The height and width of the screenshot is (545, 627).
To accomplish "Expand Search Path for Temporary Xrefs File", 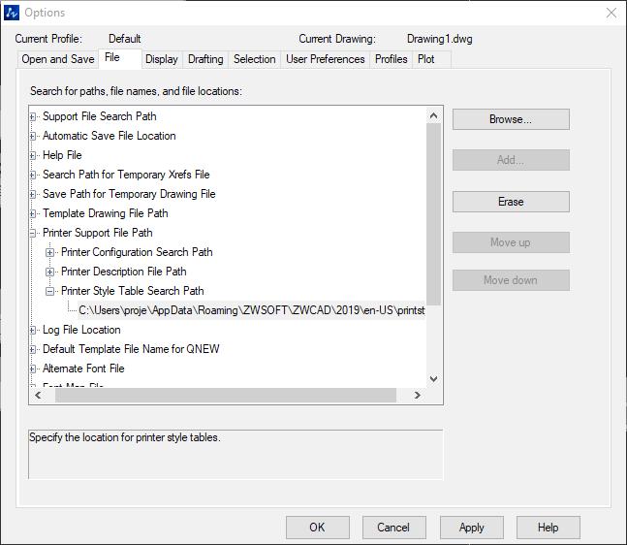I will click(x=33, y=175).
